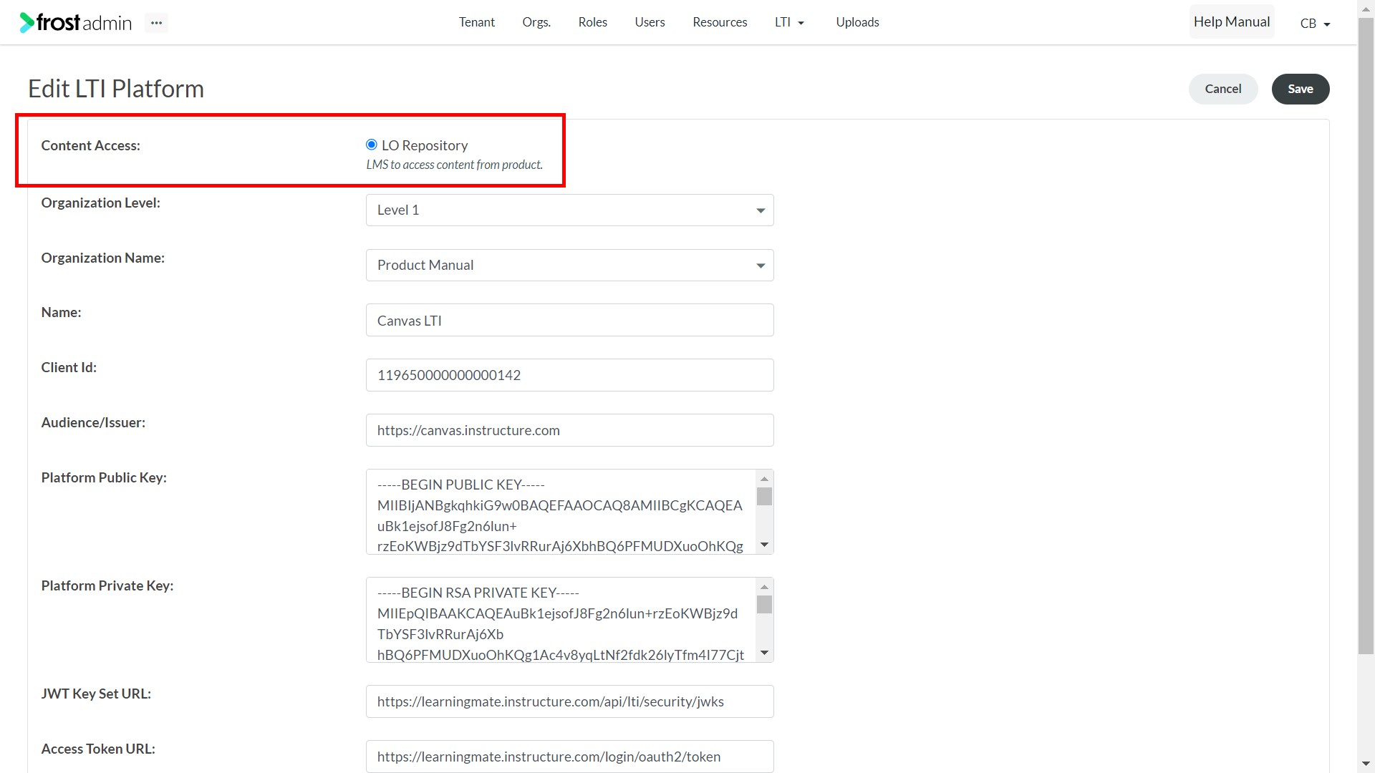1375x773 pixels.
Task: Open Resources in top navigation
Action: (x=720, y=22)
